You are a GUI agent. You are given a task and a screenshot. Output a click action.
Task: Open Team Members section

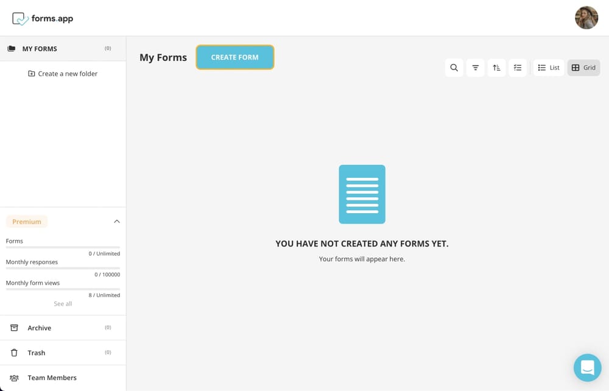tap(52, 378)
